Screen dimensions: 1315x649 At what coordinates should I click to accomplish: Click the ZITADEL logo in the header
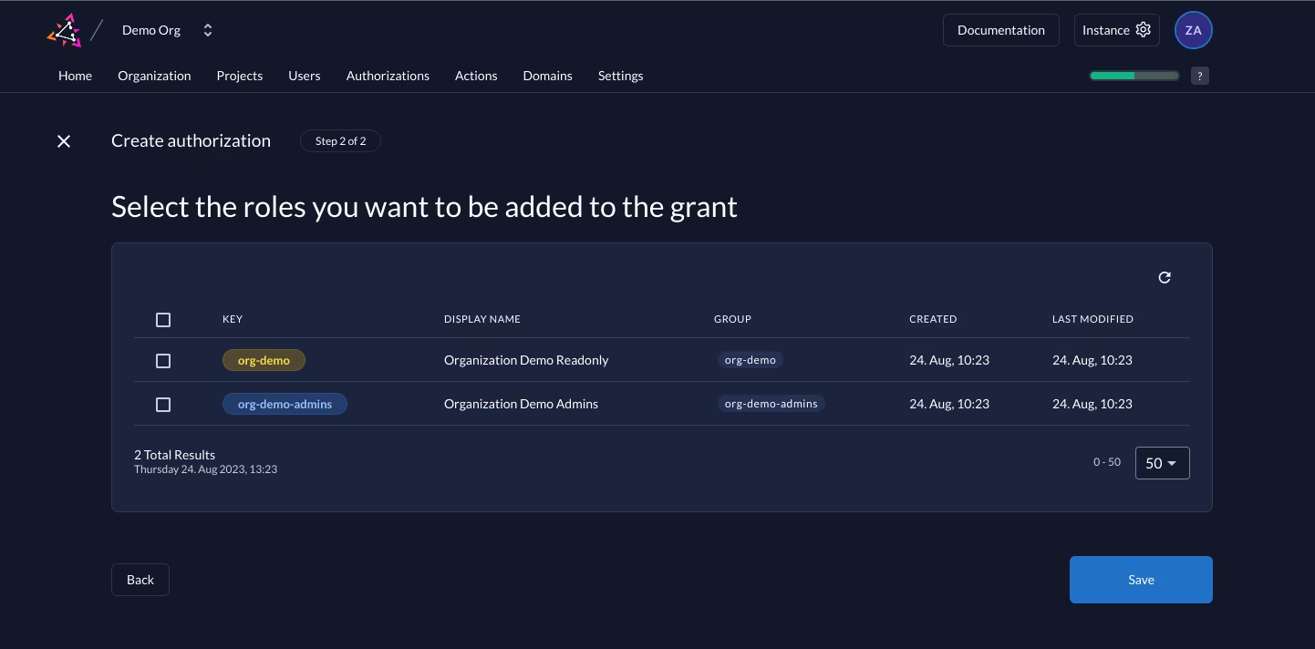(64, 29)
